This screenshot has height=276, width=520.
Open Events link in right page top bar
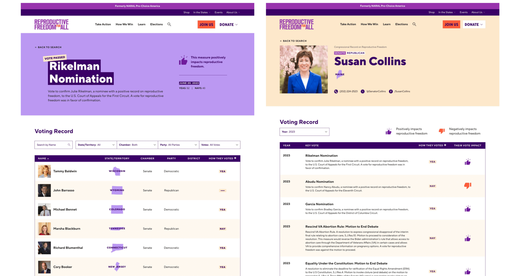coord(464,12)
